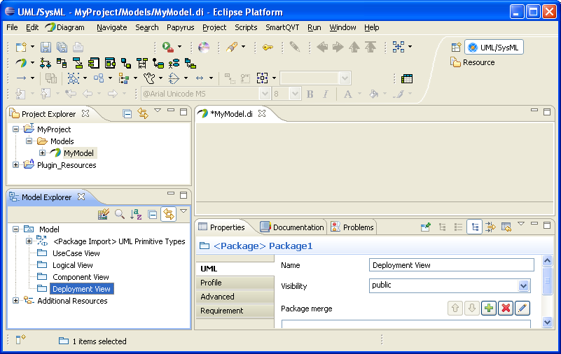
Task: Toggle Link with Editor in Project Explorer
Action: pyautogui.click(x=143, y=113)
